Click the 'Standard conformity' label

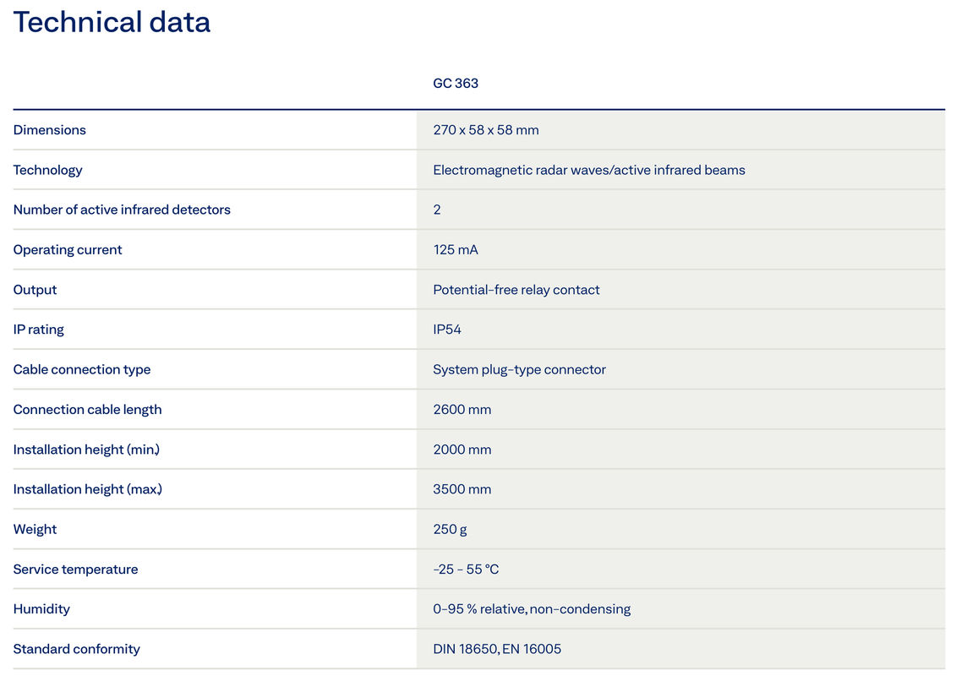pyautogui.click(x=76, y=649)
